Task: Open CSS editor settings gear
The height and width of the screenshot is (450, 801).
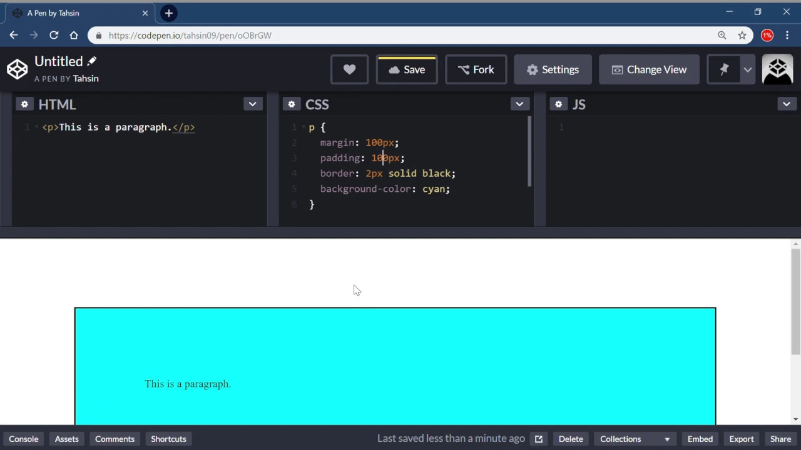Action: point(291,104)
